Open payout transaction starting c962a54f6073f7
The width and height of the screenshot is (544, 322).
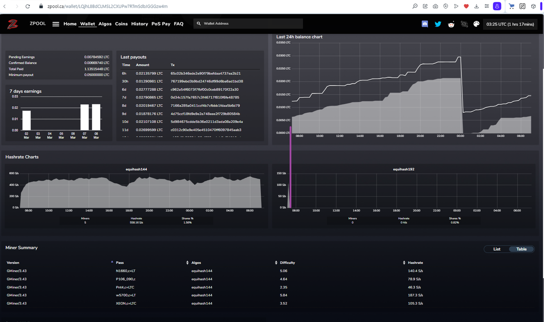coord(204,89)
